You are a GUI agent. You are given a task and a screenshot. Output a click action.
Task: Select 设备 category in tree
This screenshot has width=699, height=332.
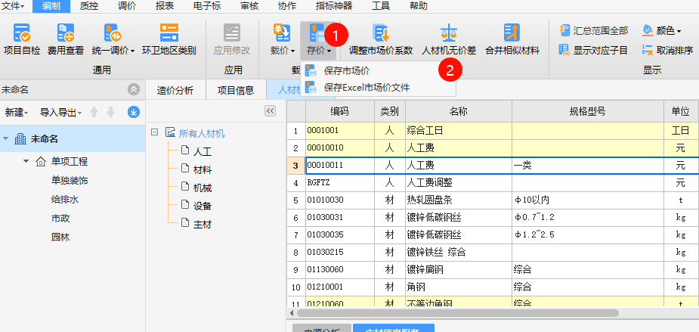[203, 206]
